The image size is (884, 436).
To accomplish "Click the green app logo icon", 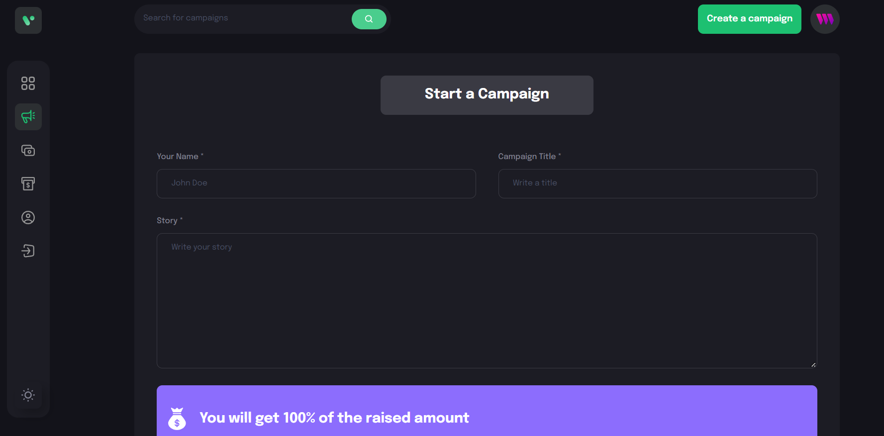I will coord(28,20).
